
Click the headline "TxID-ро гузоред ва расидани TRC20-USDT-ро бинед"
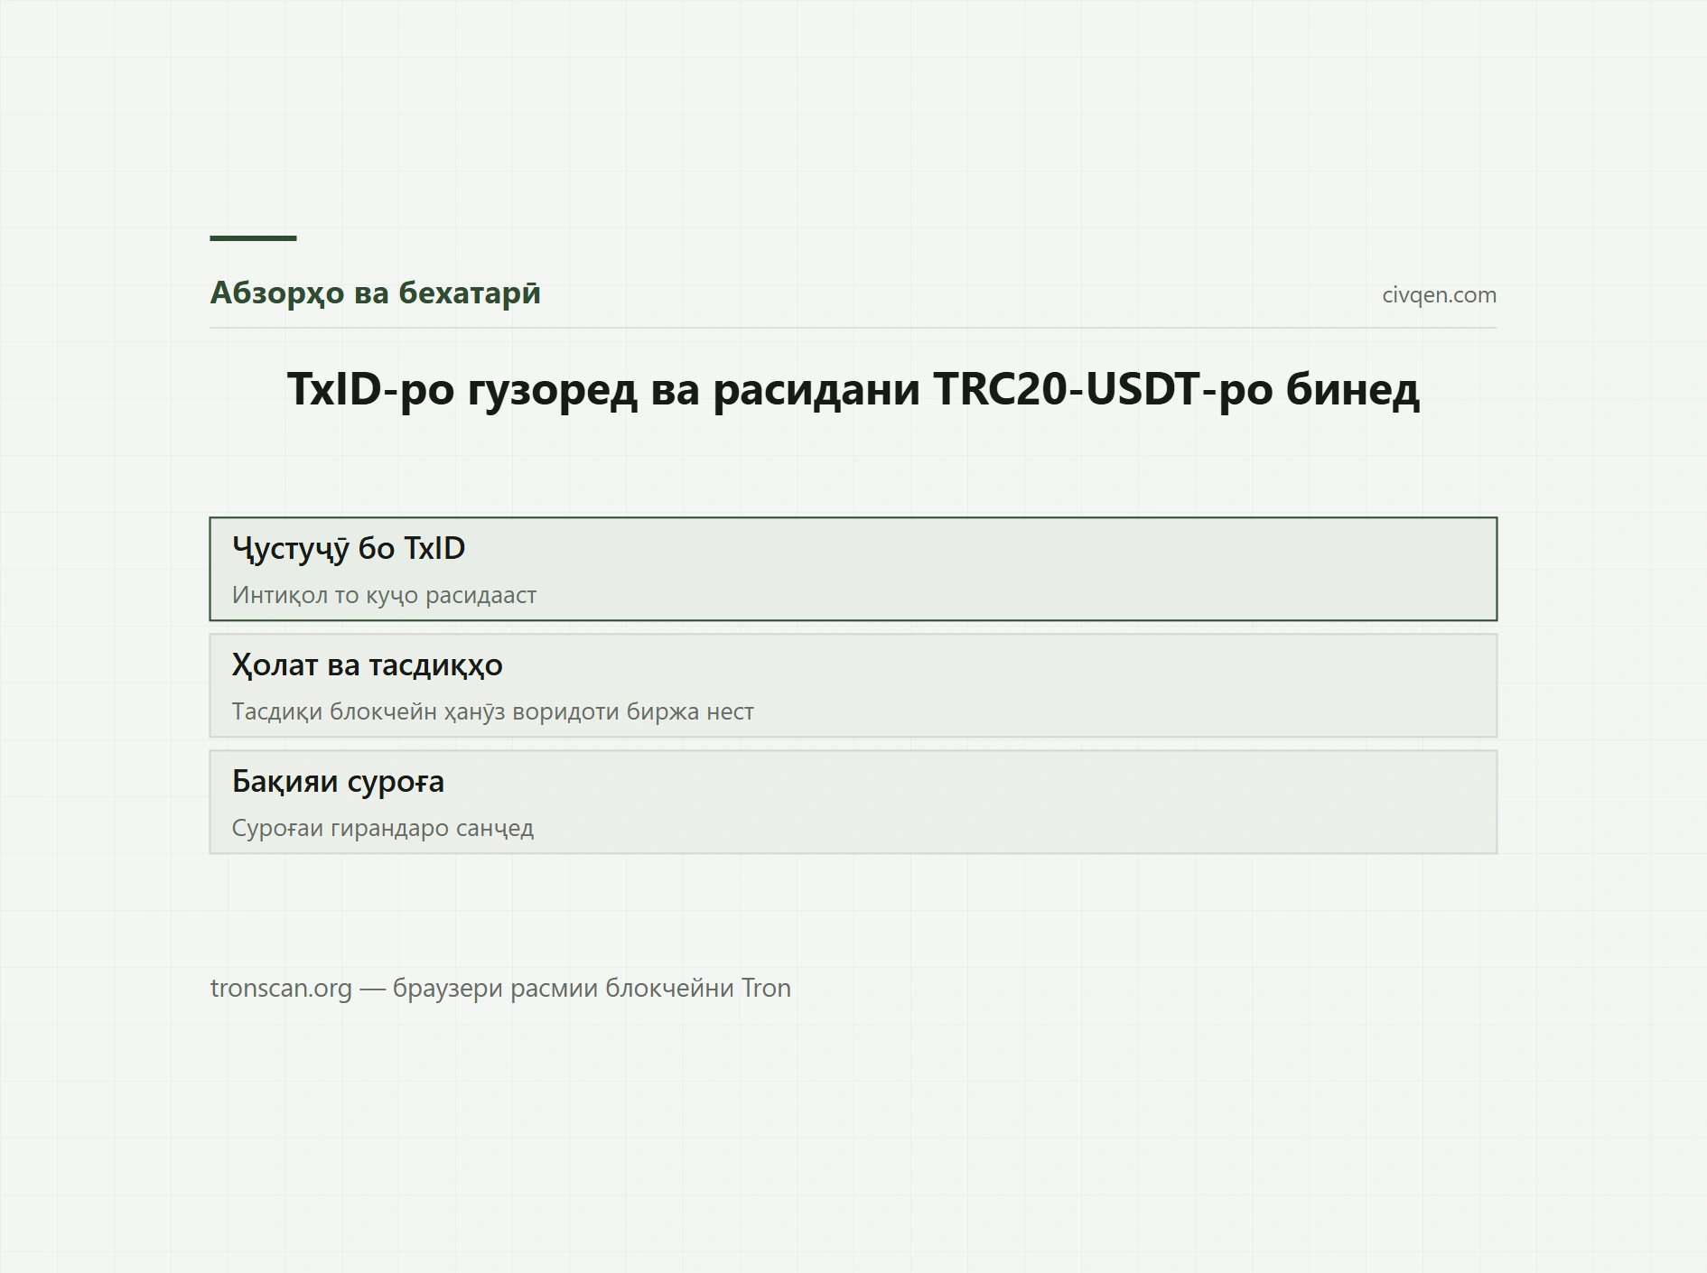pos(853,390)
